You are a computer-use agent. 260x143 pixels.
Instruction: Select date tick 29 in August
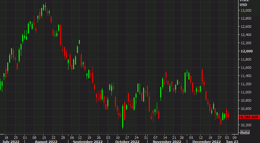pos(63,138)
